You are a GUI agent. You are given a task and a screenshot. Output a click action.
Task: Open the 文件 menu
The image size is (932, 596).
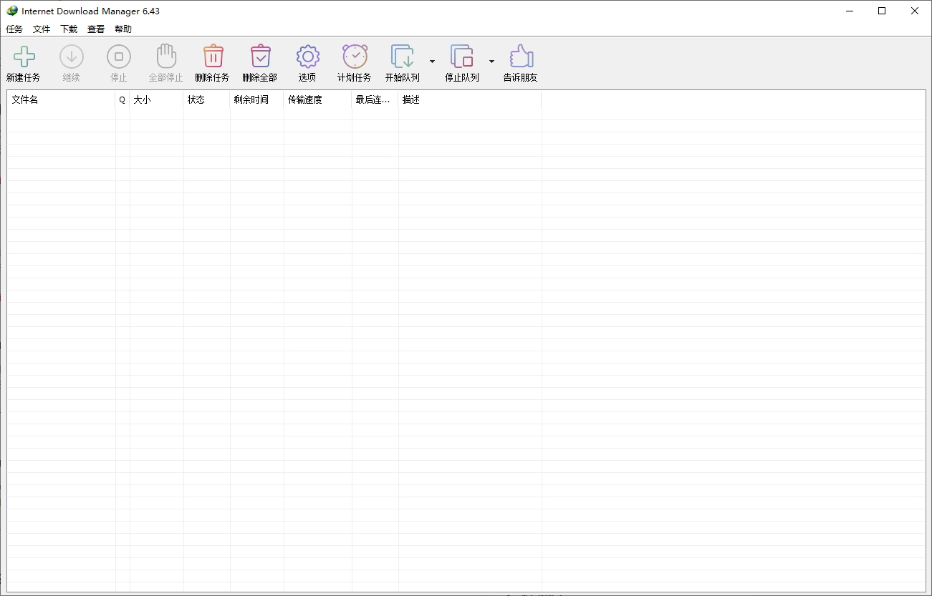tap(42, 29)
